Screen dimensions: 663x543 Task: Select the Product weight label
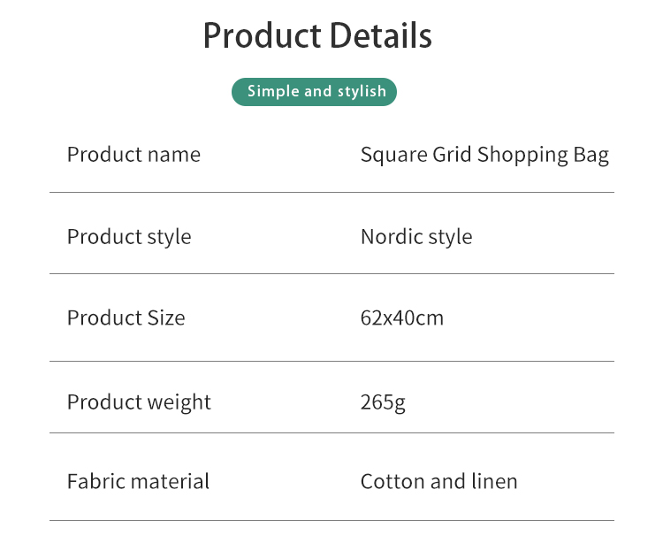[139, 402]
